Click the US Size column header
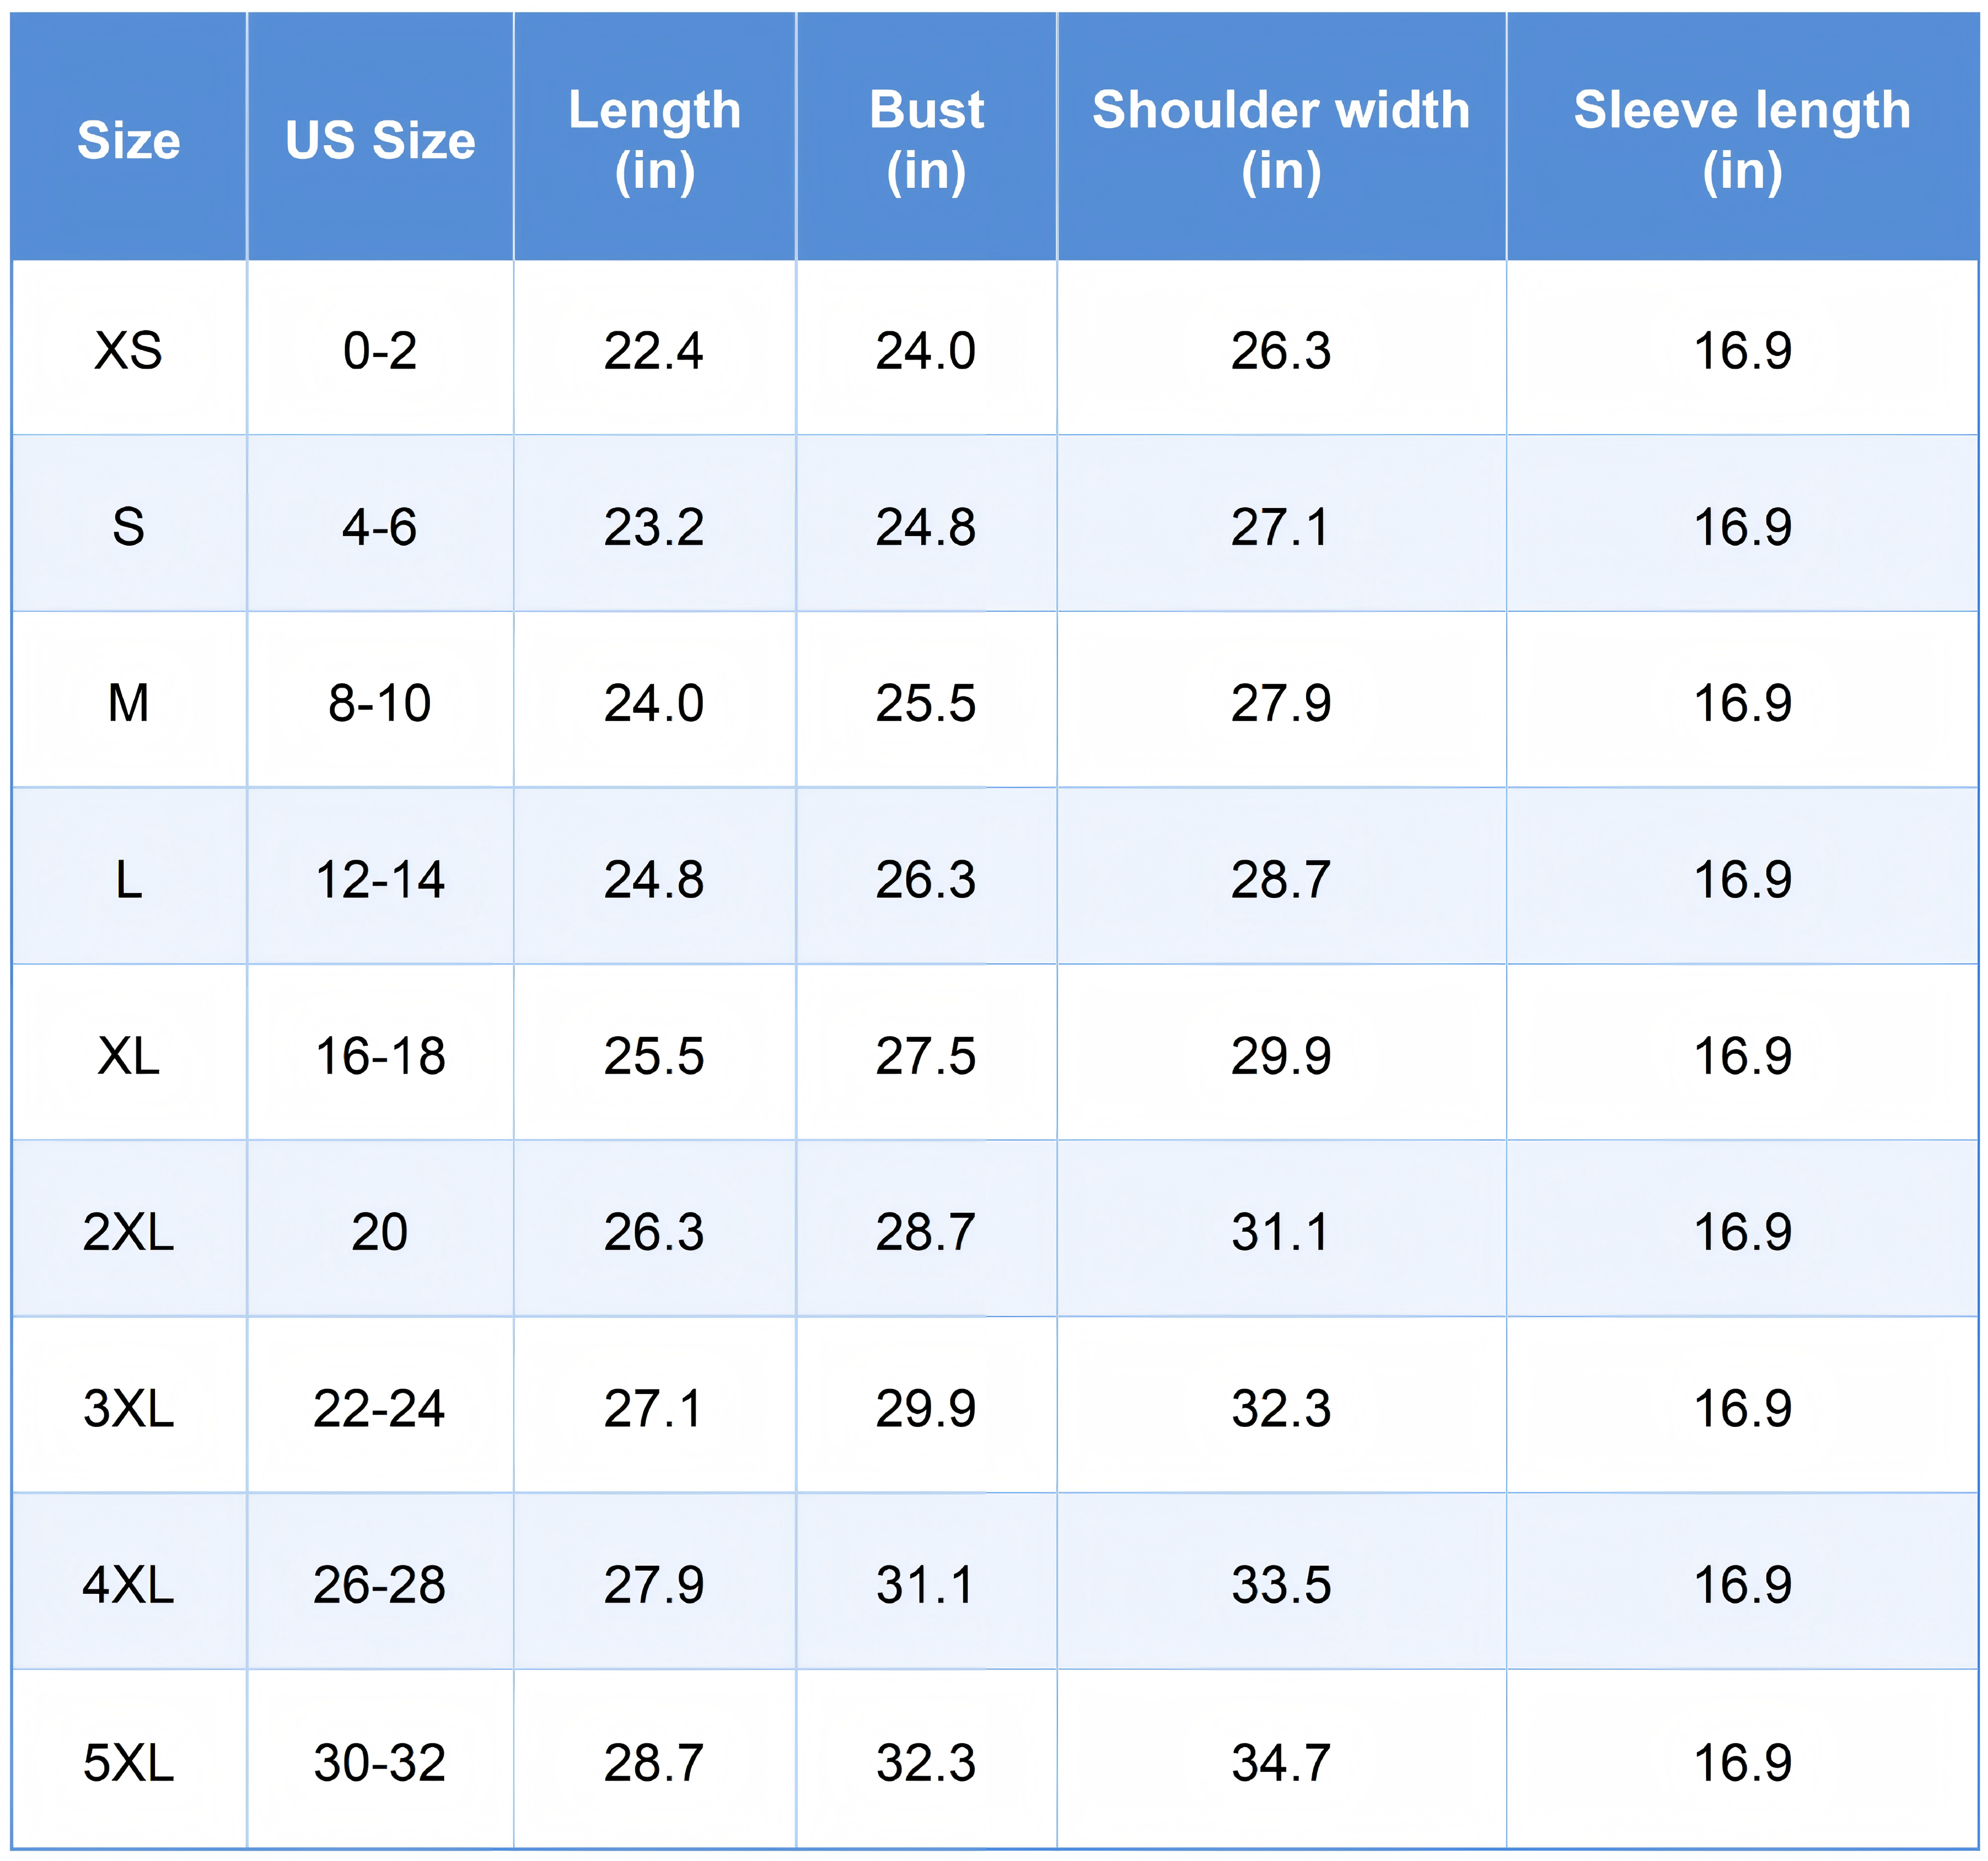 pyautogui.click(x=380, y=140)
